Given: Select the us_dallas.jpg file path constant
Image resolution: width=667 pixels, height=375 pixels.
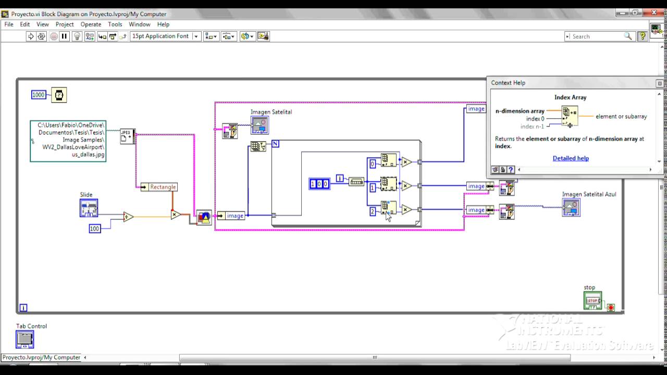Looking at the screenshot, I should [68, 141].
